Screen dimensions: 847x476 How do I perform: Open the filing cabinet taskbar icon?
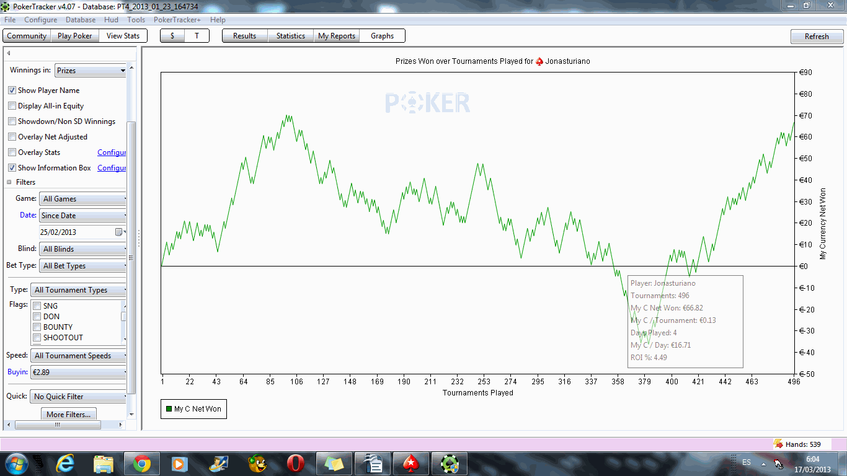click(x=372, y=463)
